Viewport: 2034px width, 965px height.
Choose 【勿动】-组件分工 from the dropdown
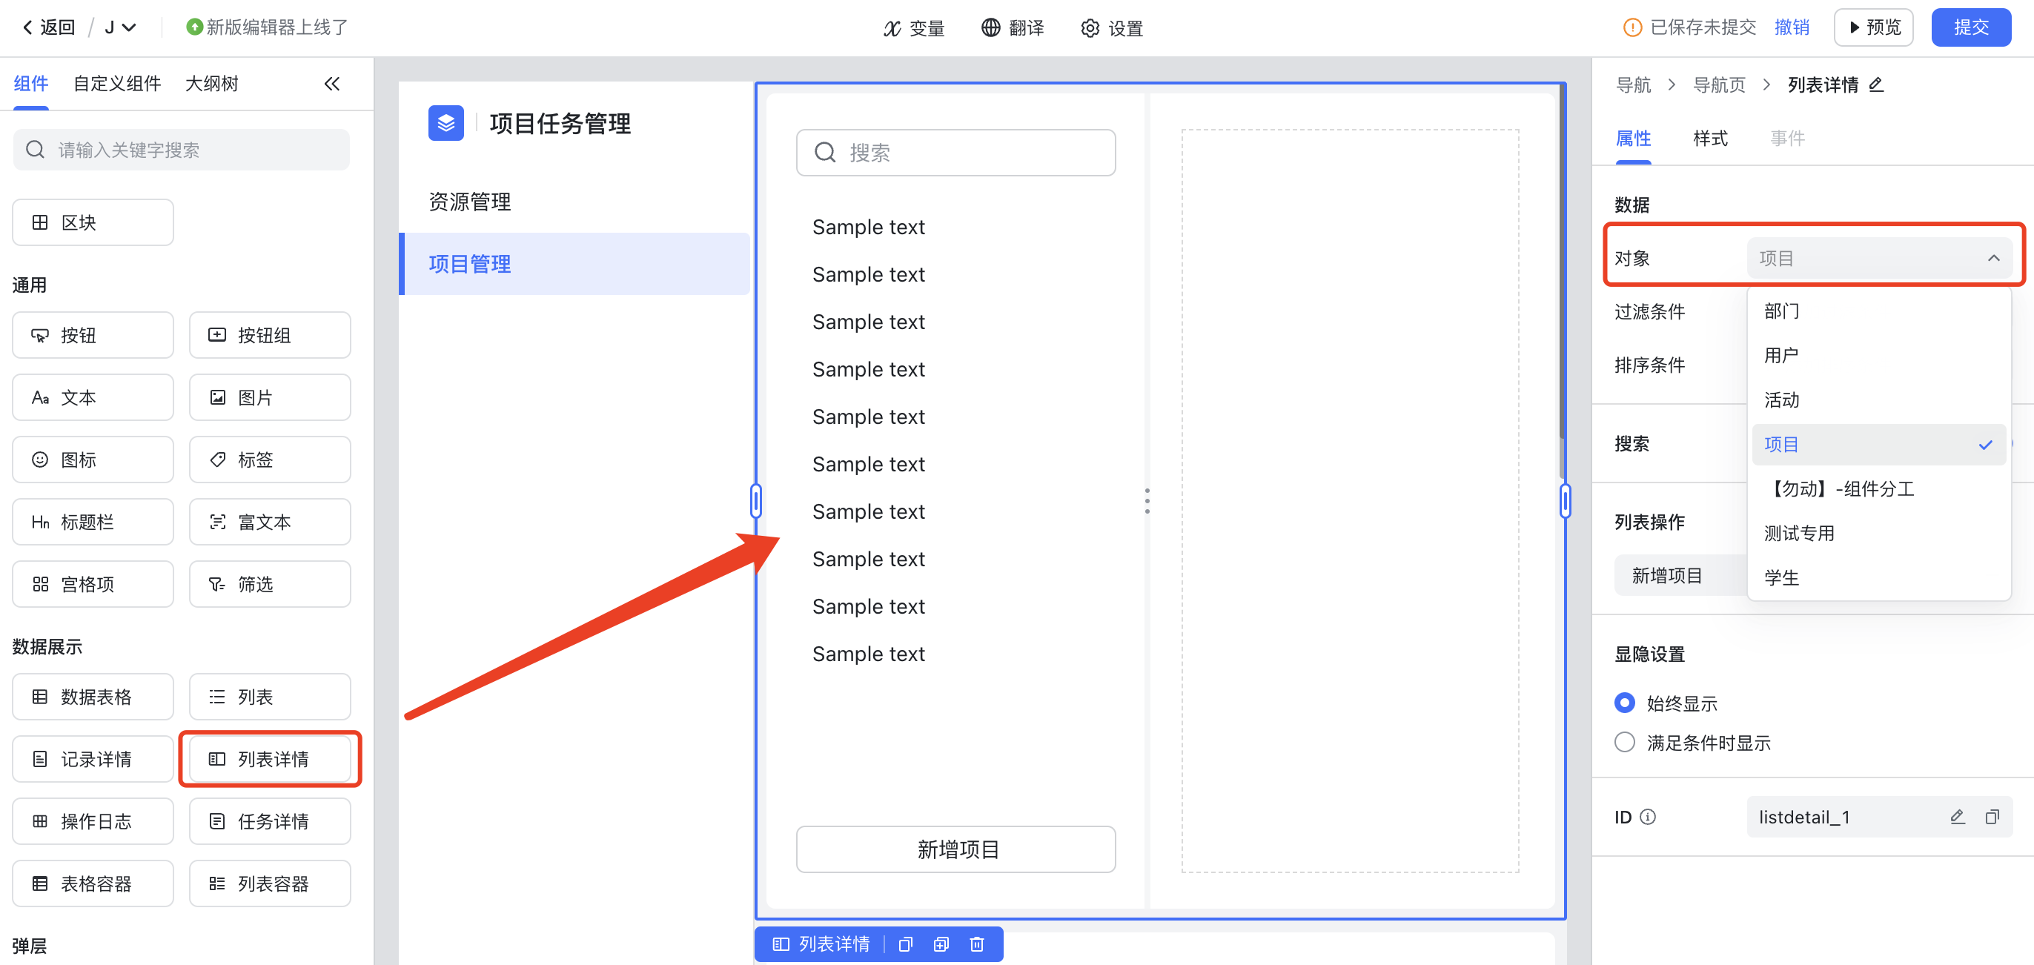[1878, 489]
